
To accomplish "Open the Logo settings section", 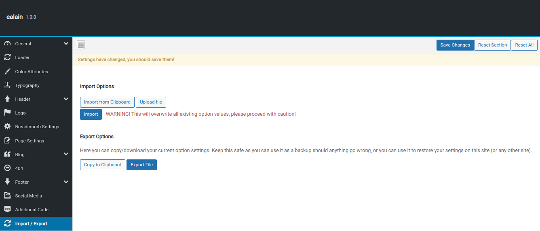I will [x=36, y=113].
